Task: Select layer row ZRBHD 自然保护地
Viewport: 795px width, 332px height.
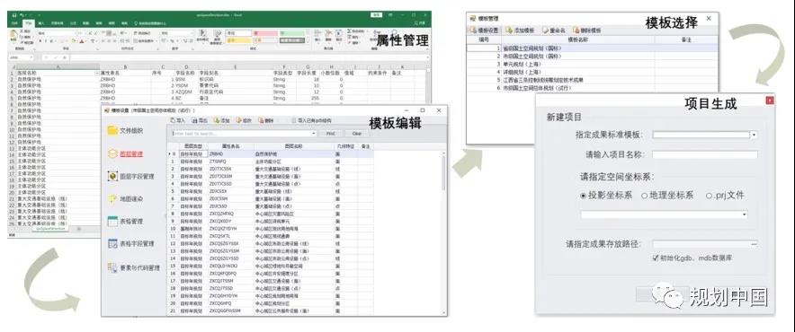Action: coord(270,153)
